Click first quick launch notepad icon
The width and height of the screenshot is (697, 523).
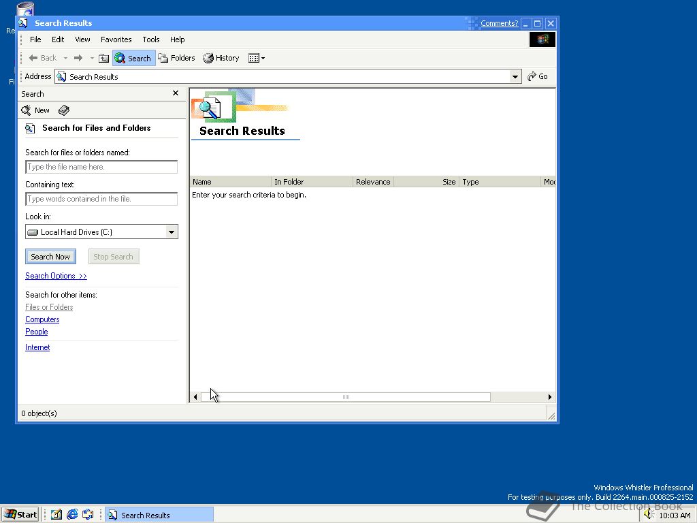56,515
